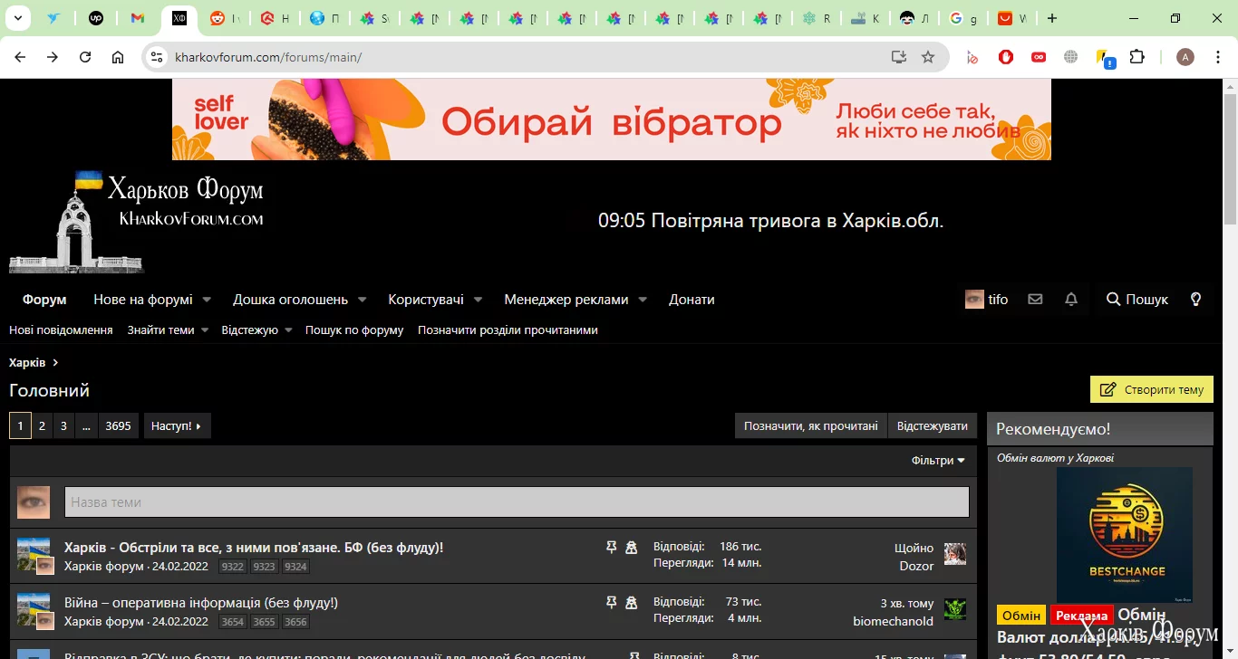Screen dimensions: 1238x659
Task: Open a new browser tab
Action: (1051, 18)
